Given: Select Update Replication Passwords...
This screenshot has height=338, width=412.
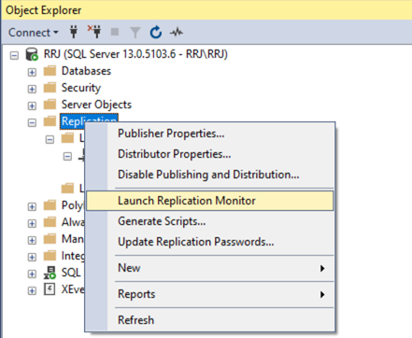Looking at the screenshot, I should [210, 242].
